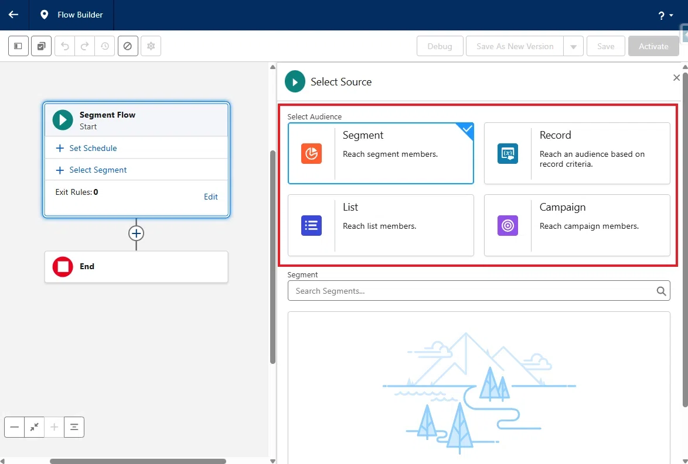Viewport: 688px width, 464px height.
Task: Click canvas scroll up arrow
Action: click(273, 67)
